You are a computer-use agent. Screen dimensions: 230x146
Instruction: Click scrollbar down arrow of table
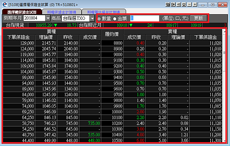[x=224, y=141]
